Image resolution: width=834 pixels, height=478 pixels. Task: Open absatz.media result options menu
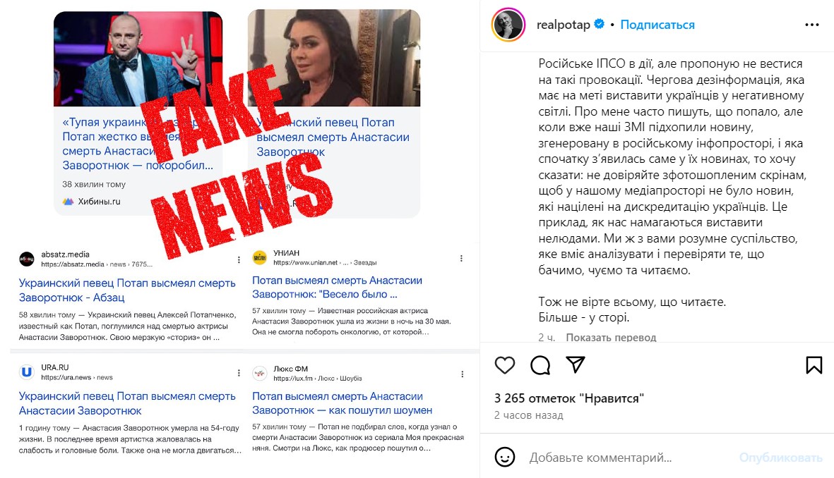[239, 259]
